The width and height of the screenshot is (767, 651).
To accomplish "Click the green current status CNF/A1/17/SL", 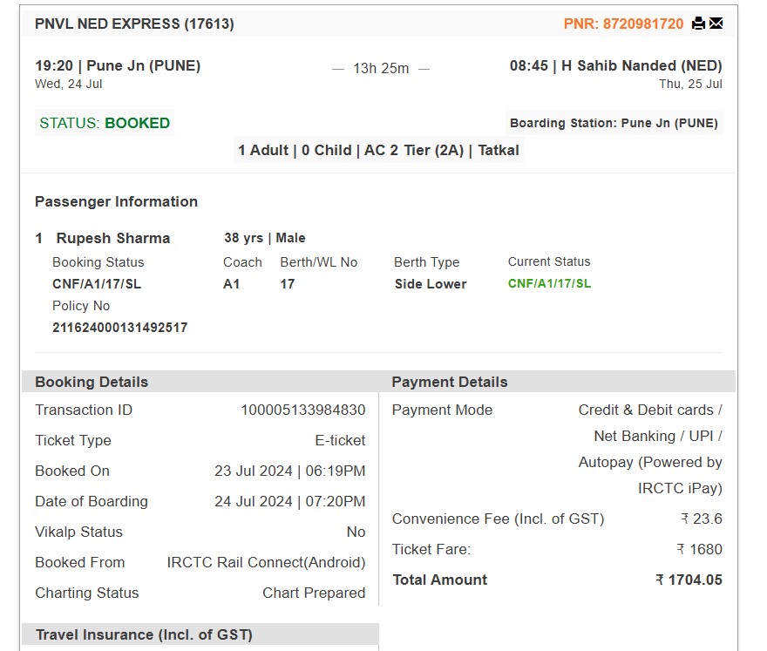I will (x=549, y=284).
